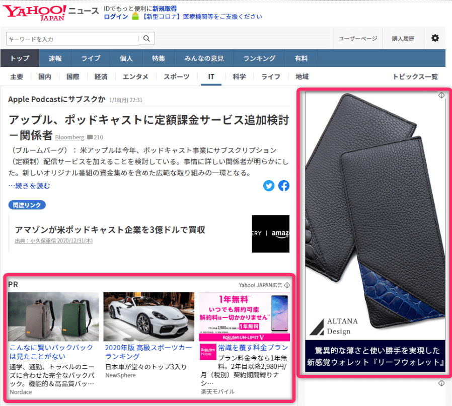Click the Rakuten UN-LIMIT banner image
This screenshot has height=406, width=452.
coord(245,316)
